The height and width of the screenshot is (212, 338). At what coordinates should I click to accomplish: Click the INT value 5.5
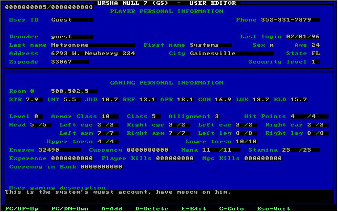click(x=72, y=100)
